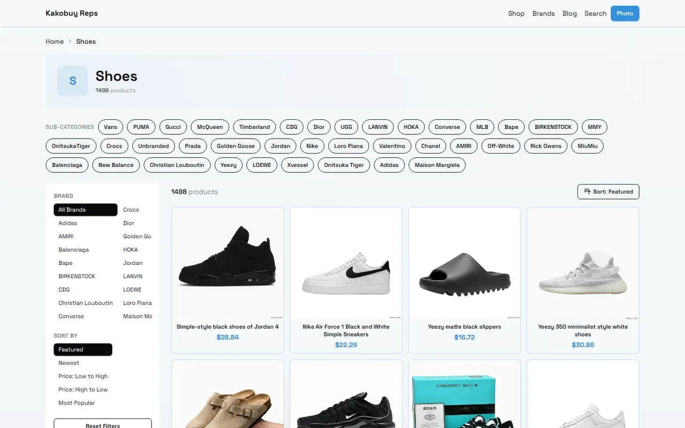Click the blue S category icon
Viewport: 685px width, 428px height.
click(x=73, y=81)
